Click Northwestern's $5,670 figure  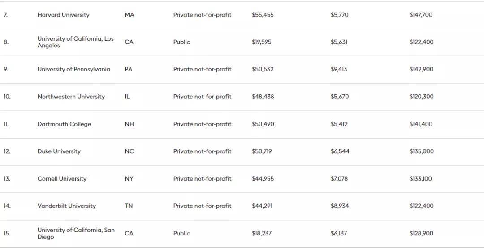pyautogui.click(x=340, y=97)
